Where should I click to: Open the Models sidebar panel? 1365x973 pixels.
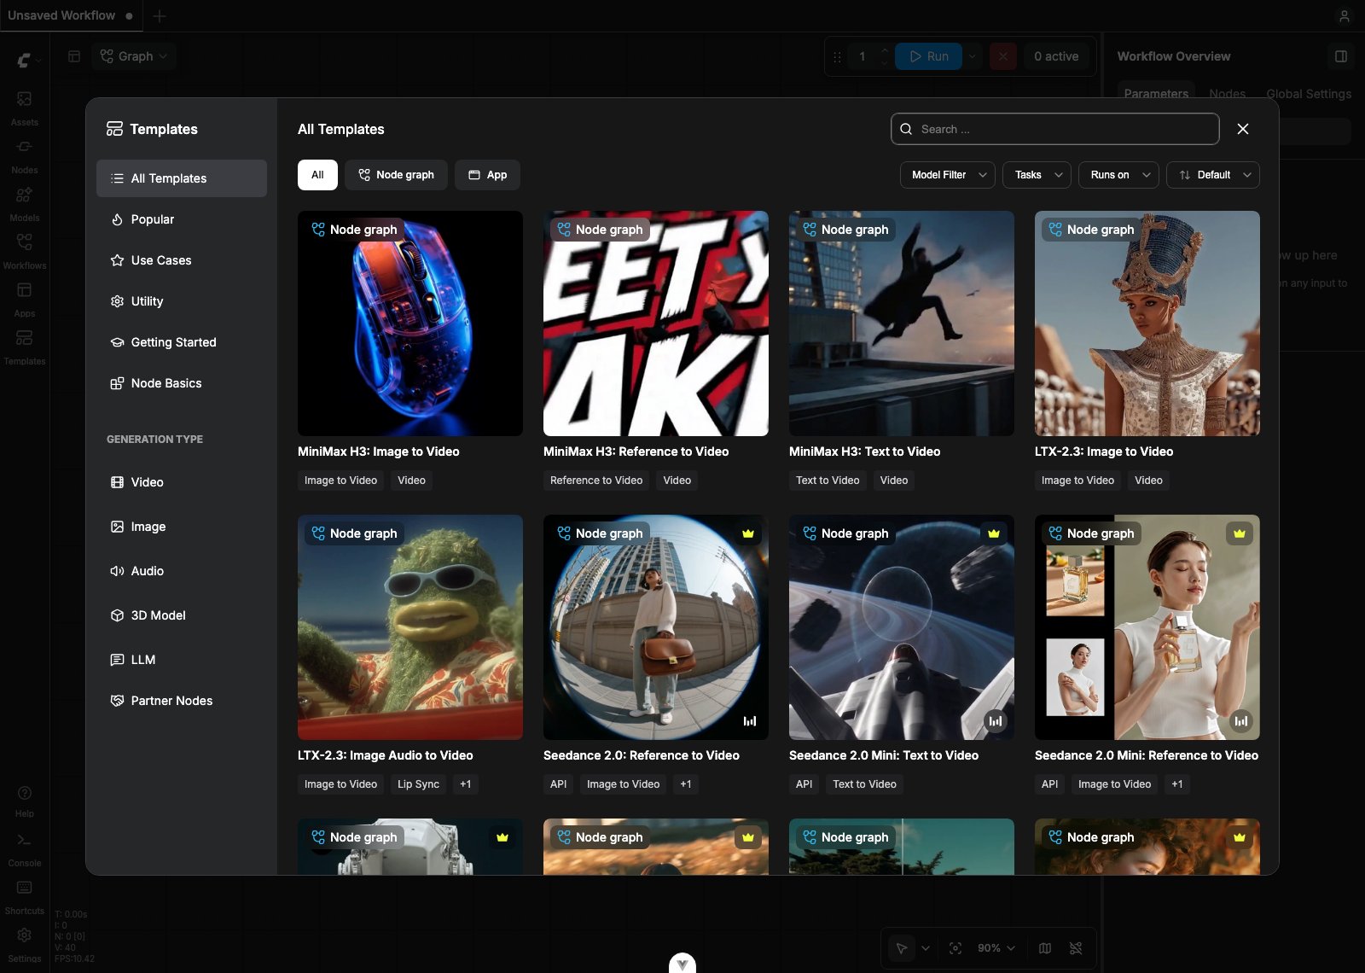[x=25, y=204]
